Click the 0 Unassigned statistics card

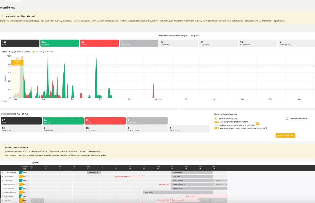pos(147,121)
